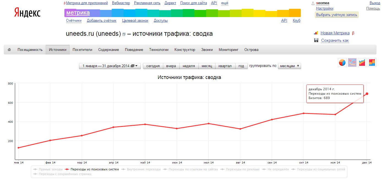Click the bar chart icon beside Новая Метрика
This screenshot has height=183, width=382.
click(316, 33)
